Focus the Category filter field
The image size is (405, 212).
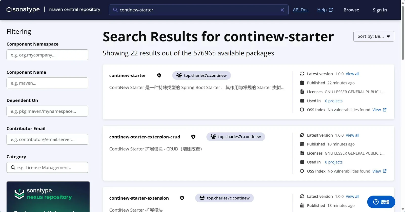pos(47,167)
